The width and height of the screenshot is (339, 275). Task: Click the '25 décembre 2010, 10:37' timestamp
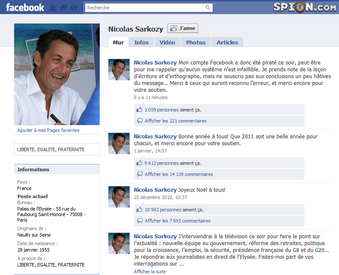tap(161, 197)
